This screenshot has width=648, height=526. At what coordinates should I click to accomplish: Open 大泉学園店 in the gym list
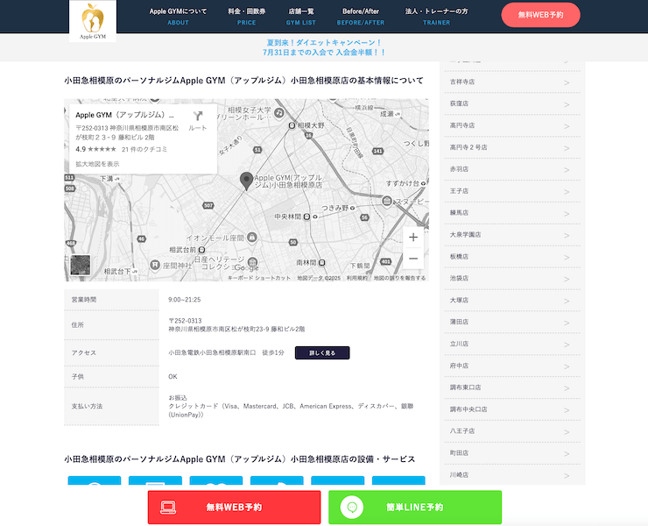[512, 235]
